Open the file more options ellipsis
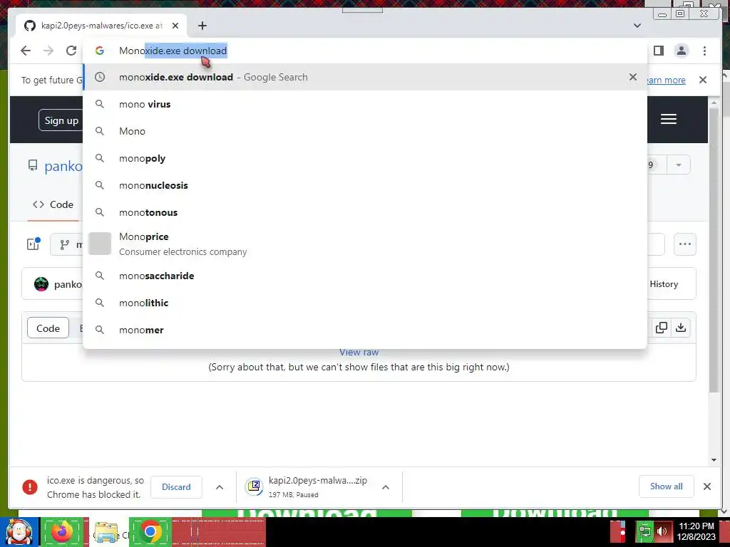This screenshot has height=547, width=730. [x=685, y=244]
